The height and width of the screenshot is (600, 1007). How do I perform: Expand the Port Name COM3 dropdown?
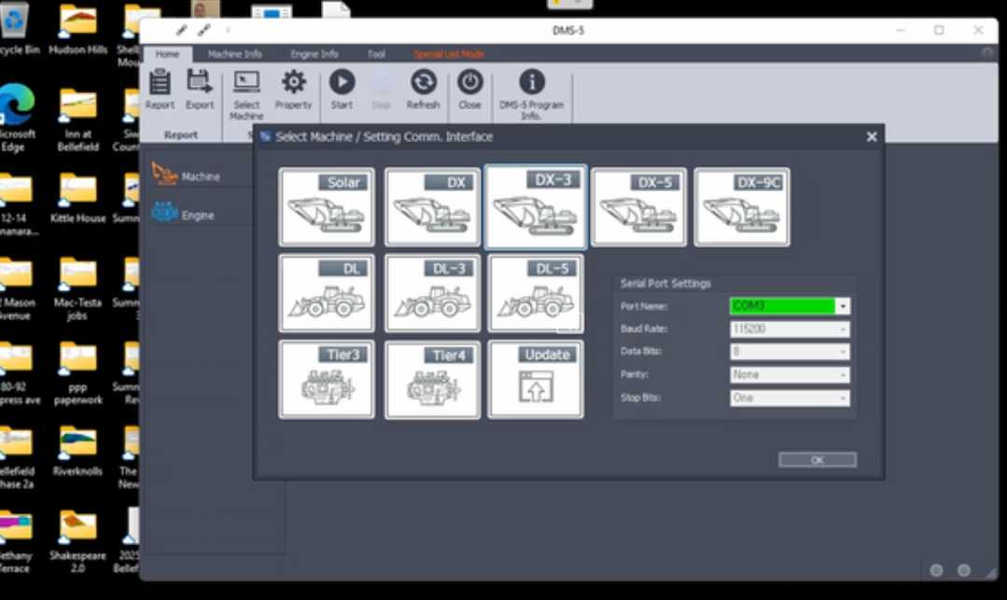pyautogui.click(x=843, y=306)
